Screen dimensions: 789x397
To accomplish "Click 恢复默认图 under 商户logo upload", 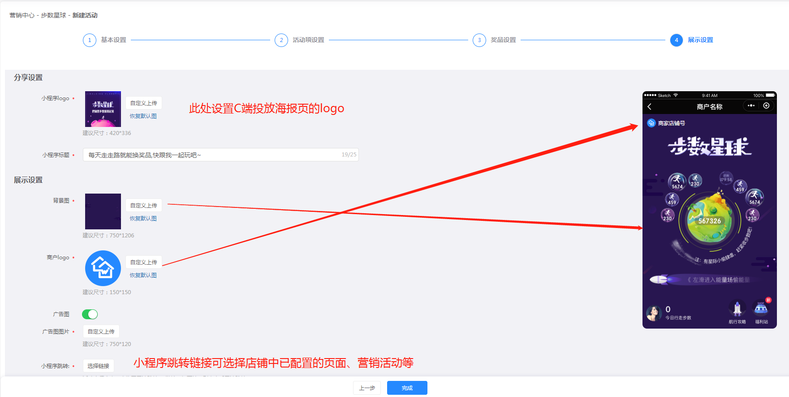I will 143,275.
